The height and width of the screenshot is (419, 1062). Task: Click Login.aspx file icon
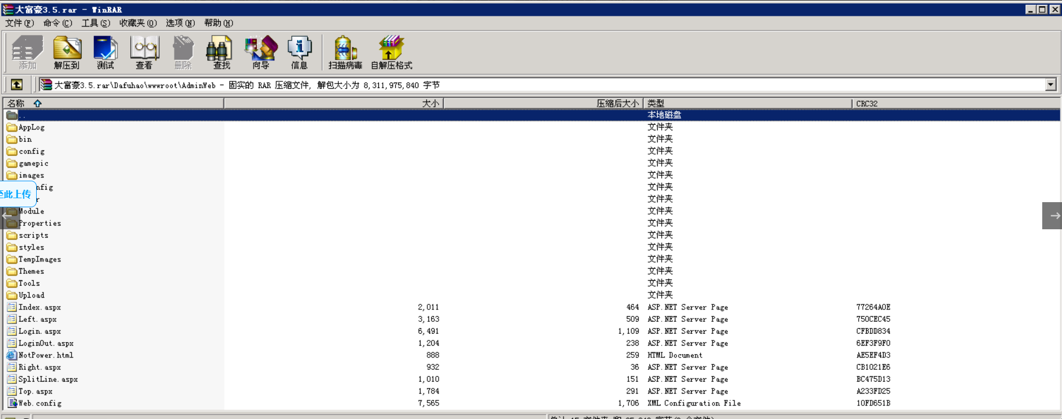coord(12,331)
